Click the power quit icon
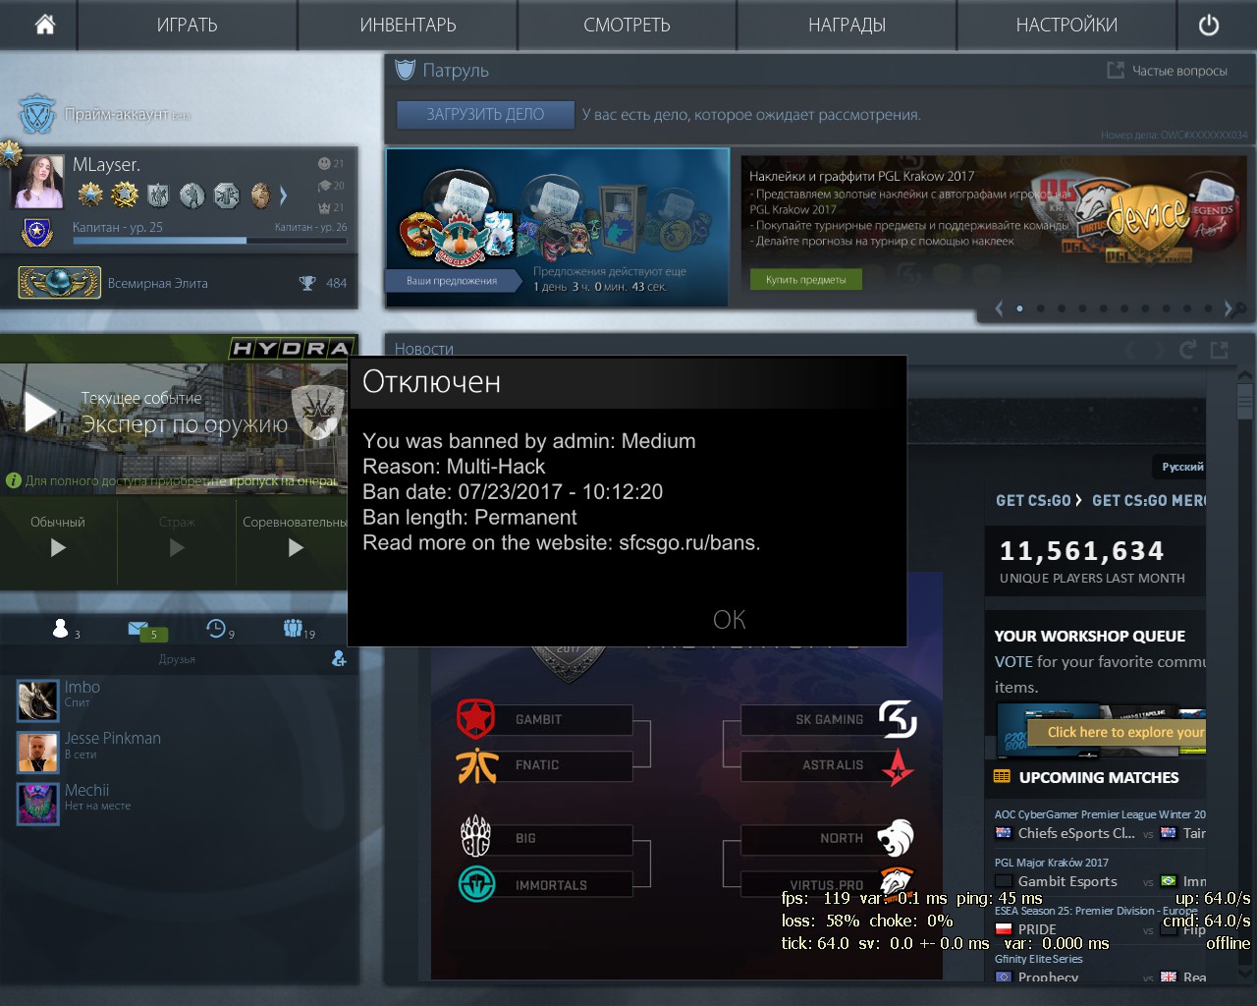The image size is (1257, 1006). 1209,25
